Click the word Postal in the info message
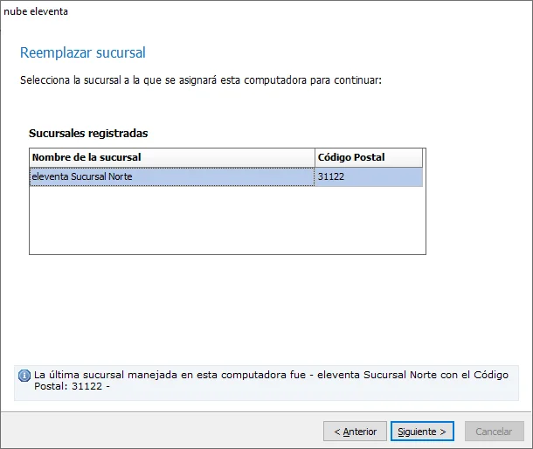Viewport: 533px width, 449px height. (51, 385)
